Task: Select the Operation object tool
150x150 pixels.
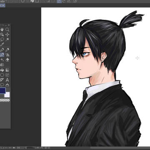Action: click(2, 35)
